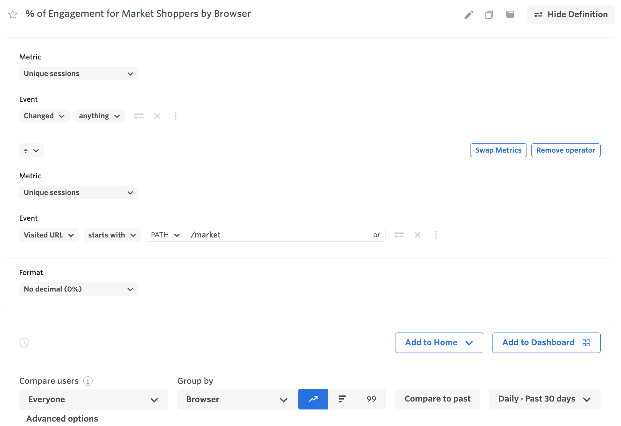Open the No decimal format dropdown
The height and width of the screenshot is (426, 621).
click(x=79, y=289)
